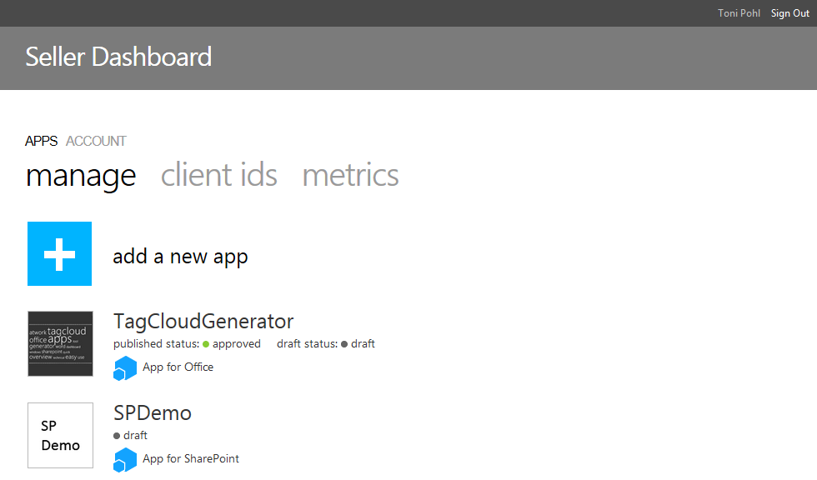Image resolution: width=817 pixels, height=480 pixels.
Task: Open the metrics tab
Action: [350, 176]
